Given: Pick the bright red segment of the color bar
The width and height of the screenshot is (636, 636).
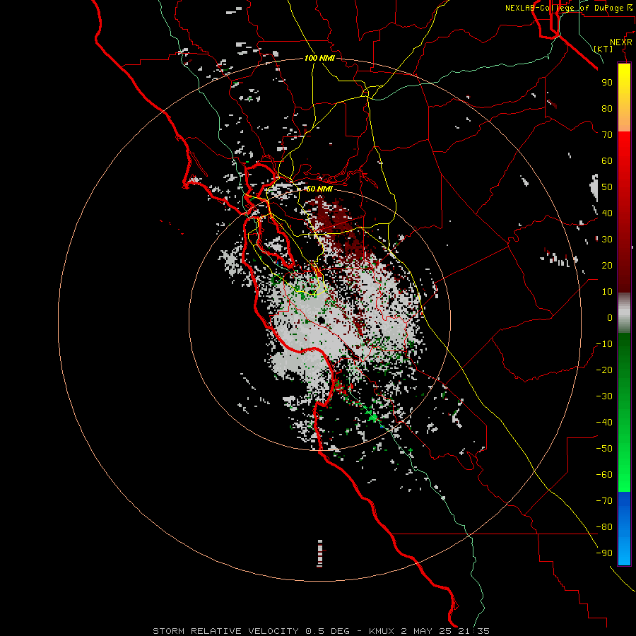Looking at the screenshot, I should click(x=624, y=148).
